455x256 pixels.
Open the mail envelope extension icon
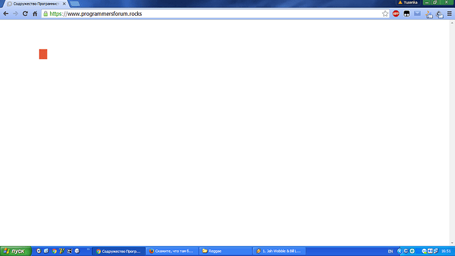coord(417,13)
